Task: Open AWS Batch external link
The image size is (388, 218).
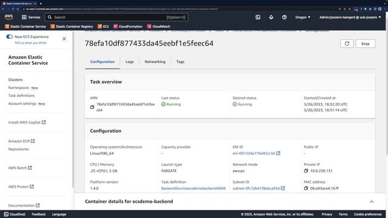Action: 20,168
